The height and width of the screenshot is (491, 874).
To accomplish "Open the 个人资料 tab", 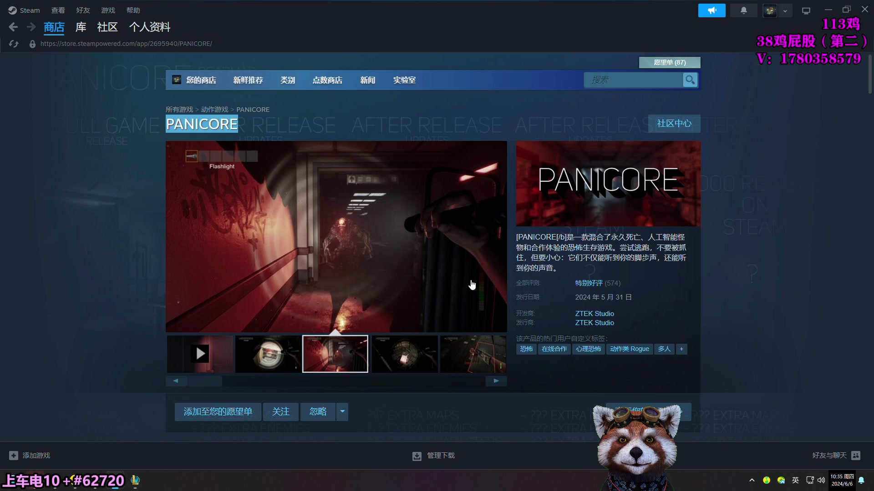I will point(150,27).
